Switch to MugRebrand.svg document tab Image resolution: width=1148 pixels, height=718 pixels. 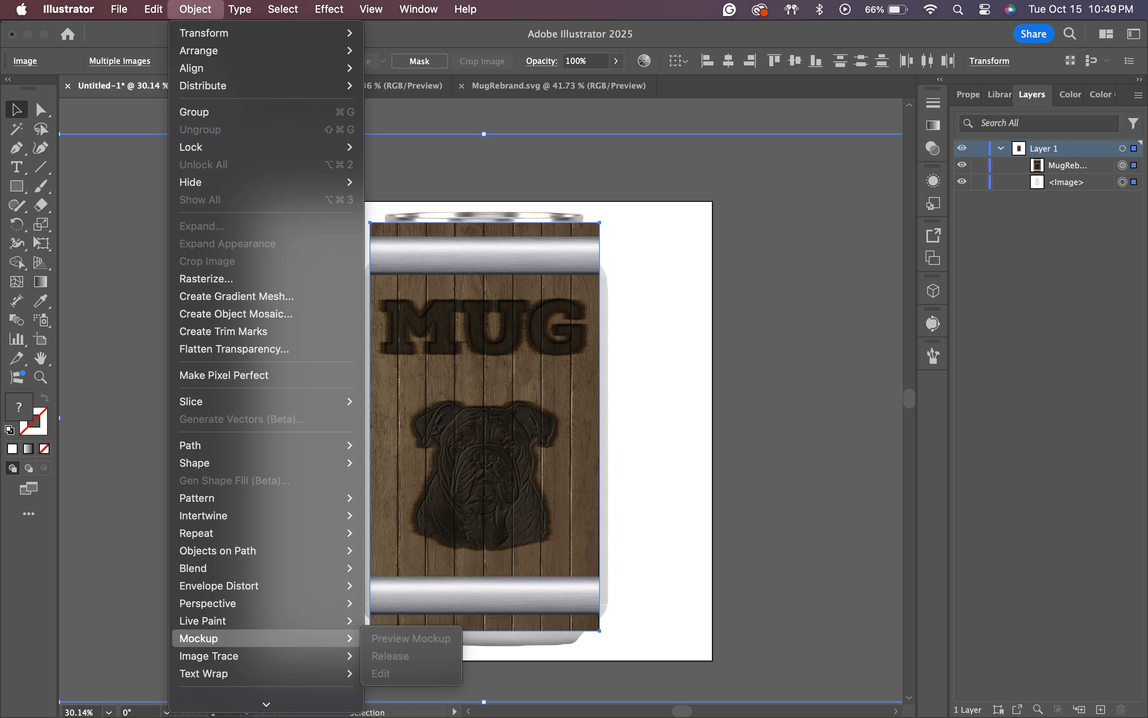pos(558,85)
